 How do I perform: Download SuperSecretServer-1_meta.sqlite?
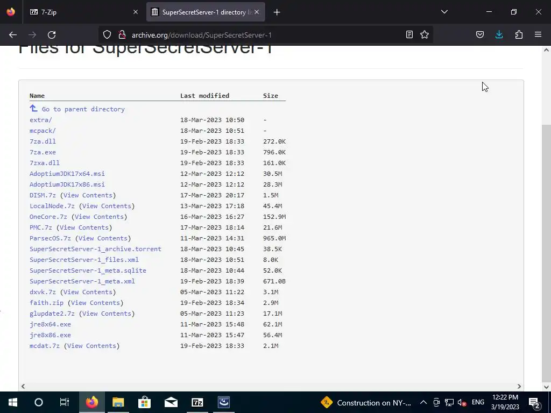coord(88,271)
